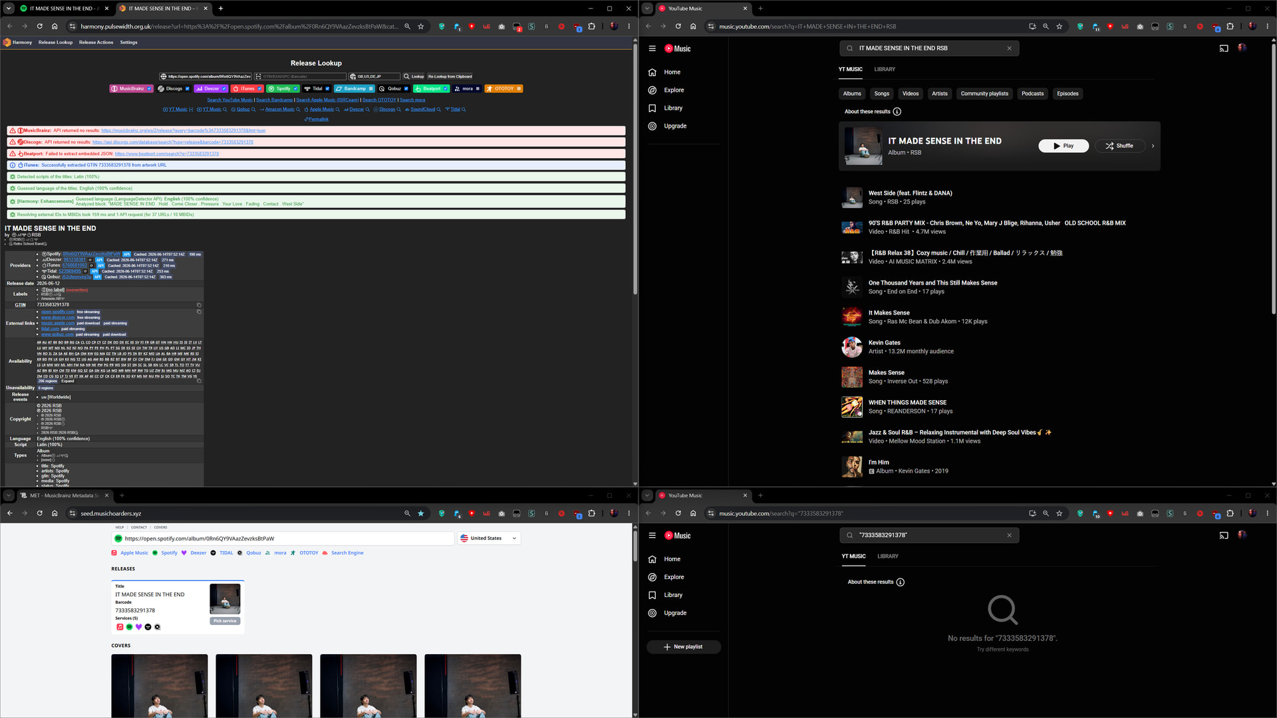
Task: Open West Side song thumbnail
Action: pyautogui.click(x=852, y=197)
